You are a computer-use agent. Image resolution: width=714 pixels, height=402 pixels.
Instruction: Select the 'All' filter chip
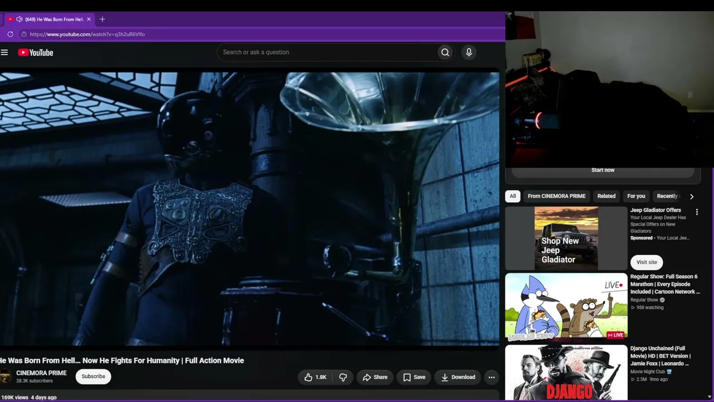513,196
